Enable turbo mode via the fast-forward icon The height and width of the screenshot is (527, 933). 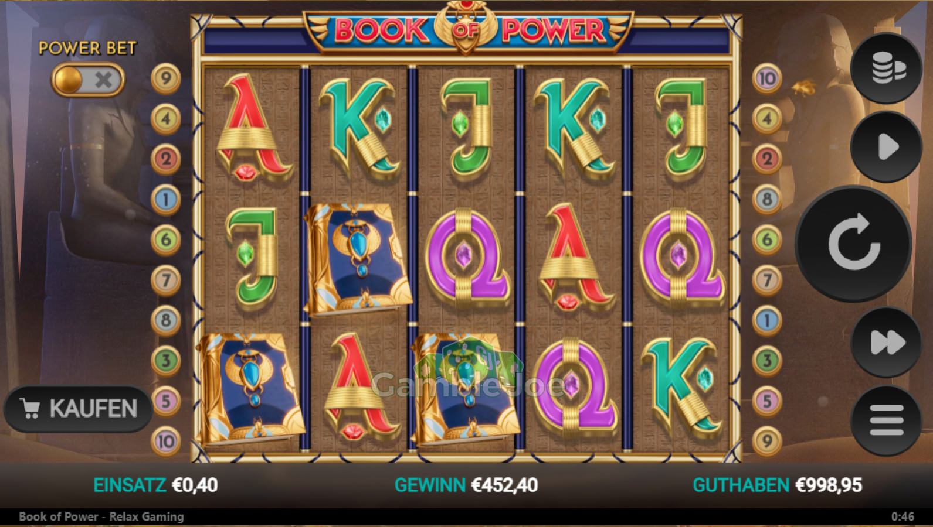(x=886, y=342)
